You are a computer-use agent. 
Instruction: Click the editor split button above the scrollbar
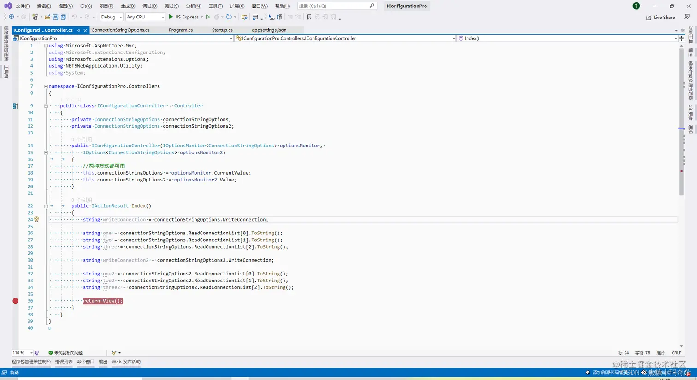(681, 38)
